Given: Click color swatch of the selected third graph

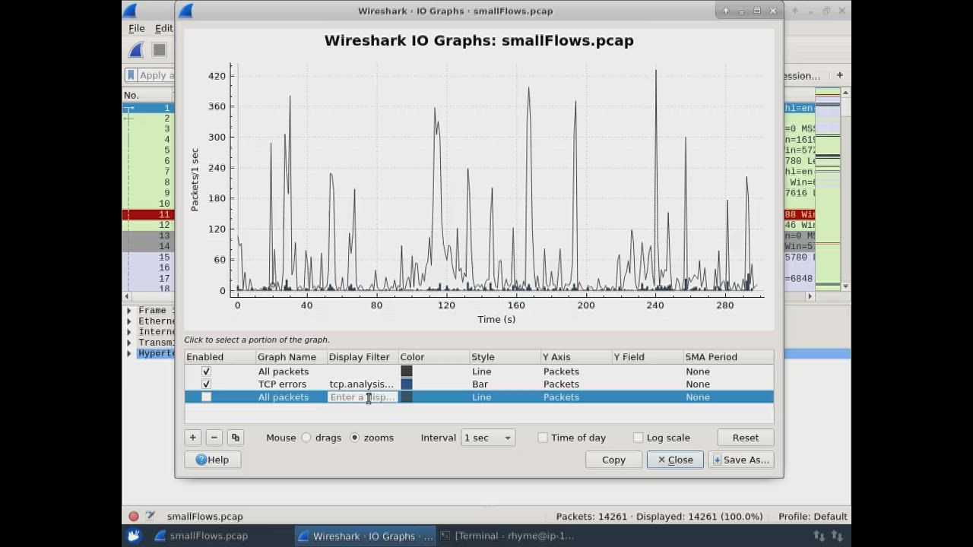Looking at the screenshot, I should pyautogui.click(x=407, y=397).
